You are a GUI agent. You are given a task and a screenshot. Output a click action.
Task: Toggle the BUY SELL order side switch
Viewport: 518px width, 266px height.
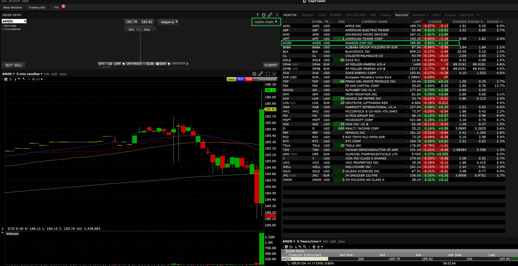click(14, 65)
